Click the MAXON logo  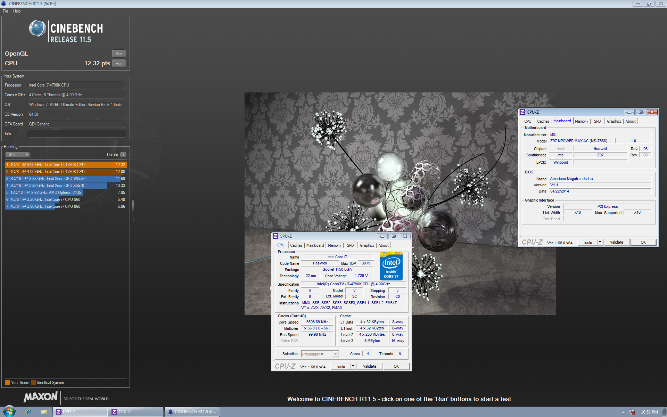click(x=41, y=397)
